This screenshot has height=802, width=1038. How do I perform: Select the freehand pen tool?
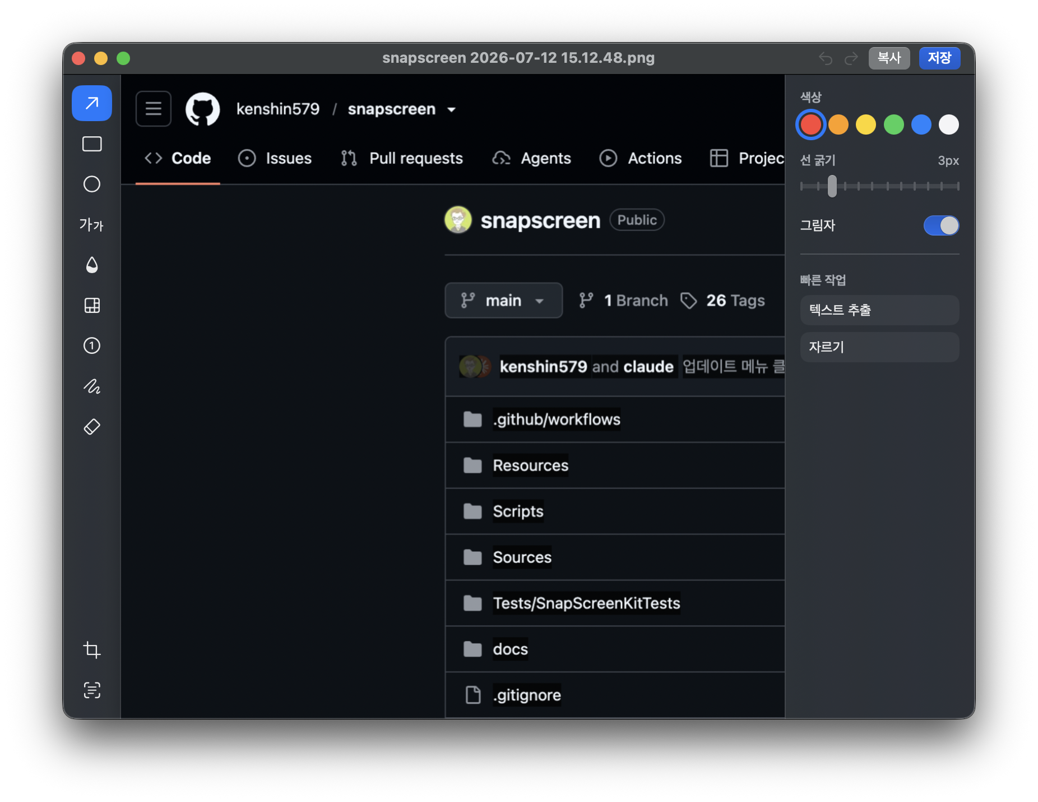pos(92,386)
